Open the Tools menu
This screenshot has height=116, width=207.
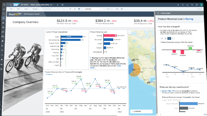(27, 9)
